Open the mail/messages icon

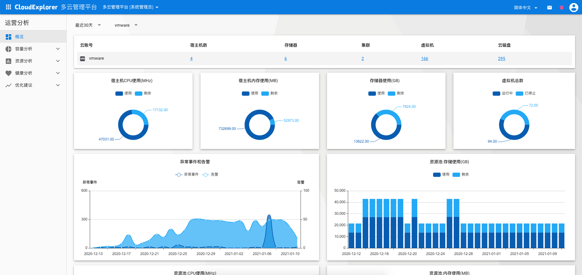pyautogui.click(x=549, y=7)
